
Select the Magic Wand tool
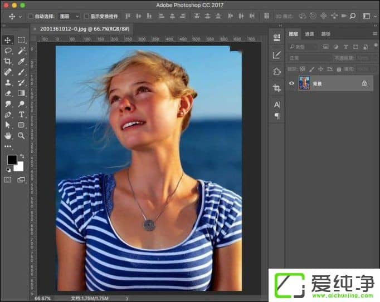[x=21, y=51]
